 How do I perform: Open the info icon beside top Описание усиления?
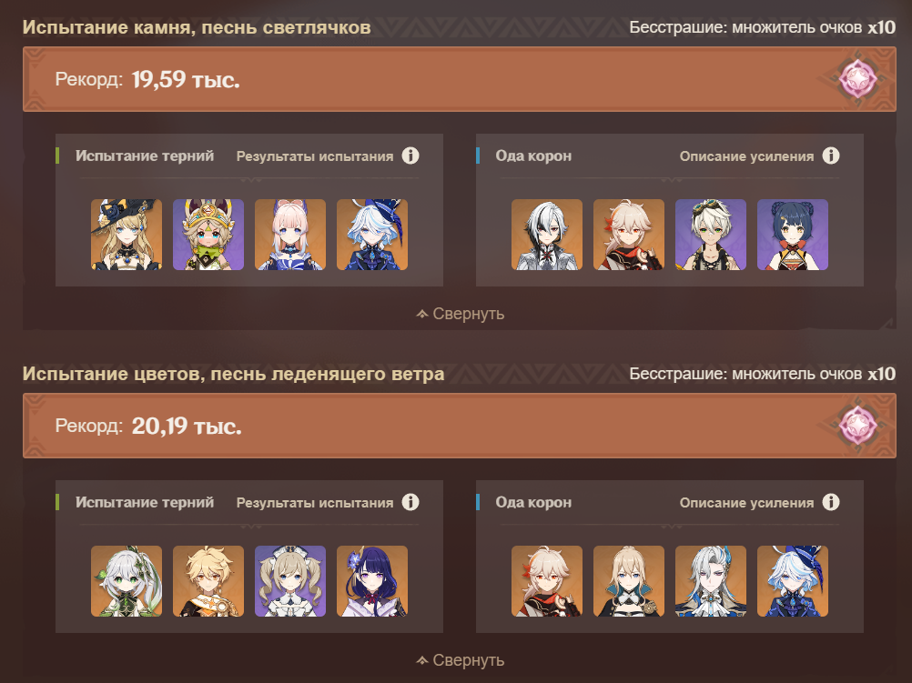(831, 156)
